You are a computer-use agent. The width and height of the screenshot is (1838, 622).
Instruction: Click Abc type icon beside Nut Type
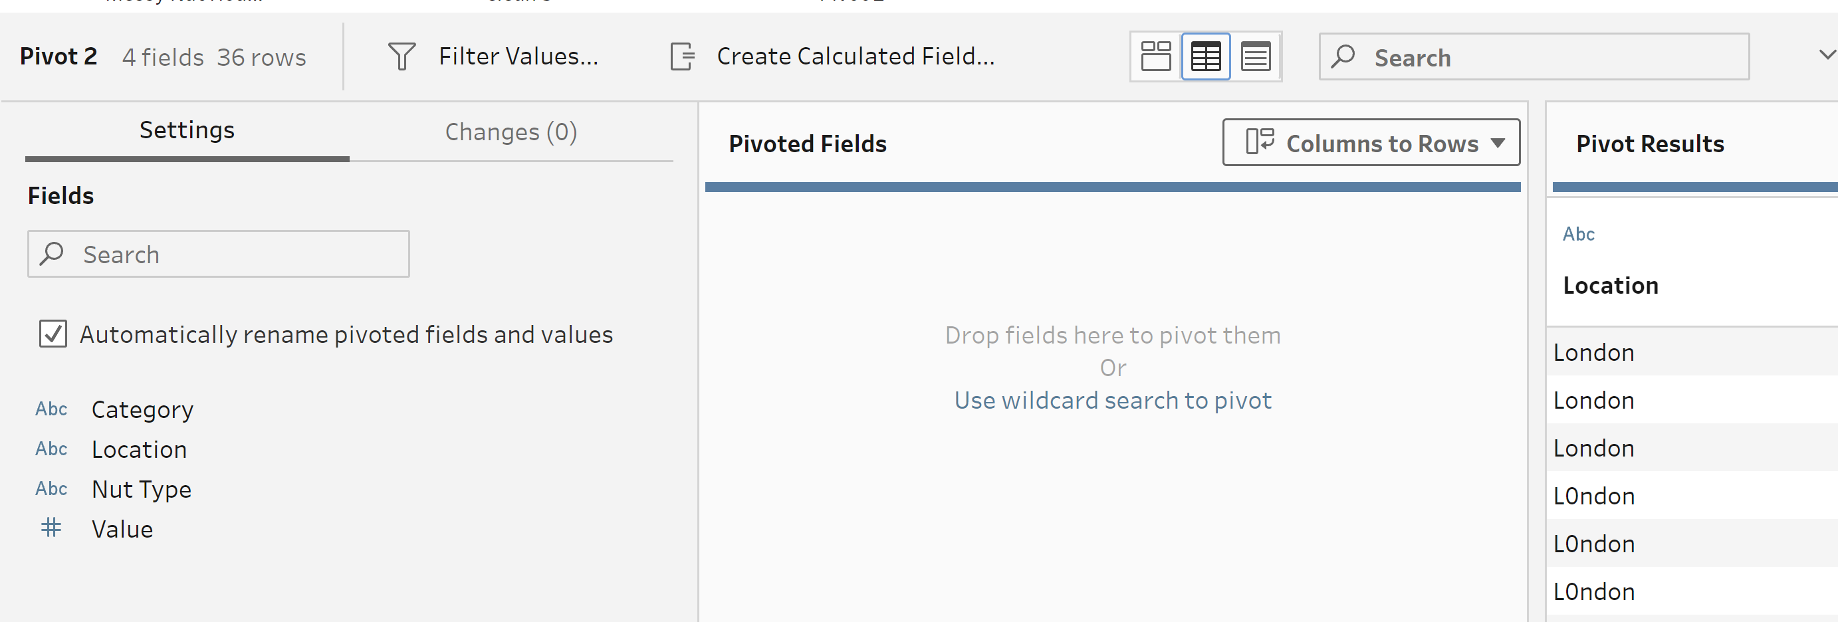51,488
